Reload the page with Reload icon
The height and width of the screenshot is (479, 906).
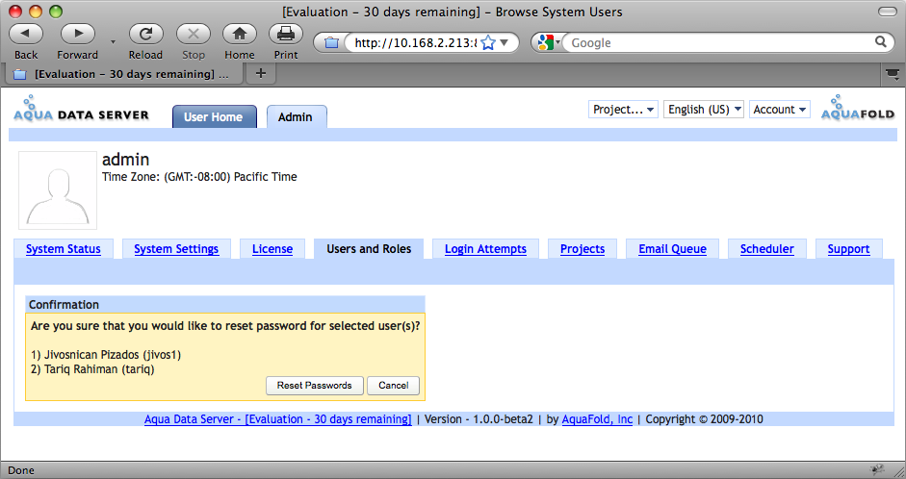pyautogui.click(x=145, y=34)
